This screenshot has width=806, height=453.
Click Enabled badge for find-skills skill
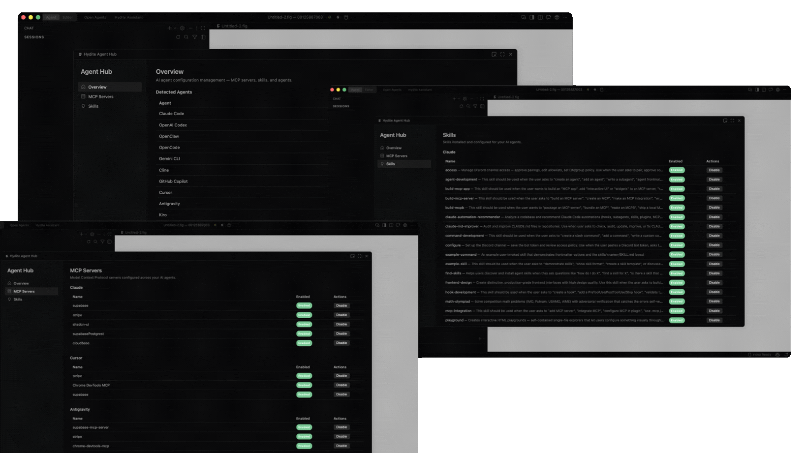pos(677,273)
